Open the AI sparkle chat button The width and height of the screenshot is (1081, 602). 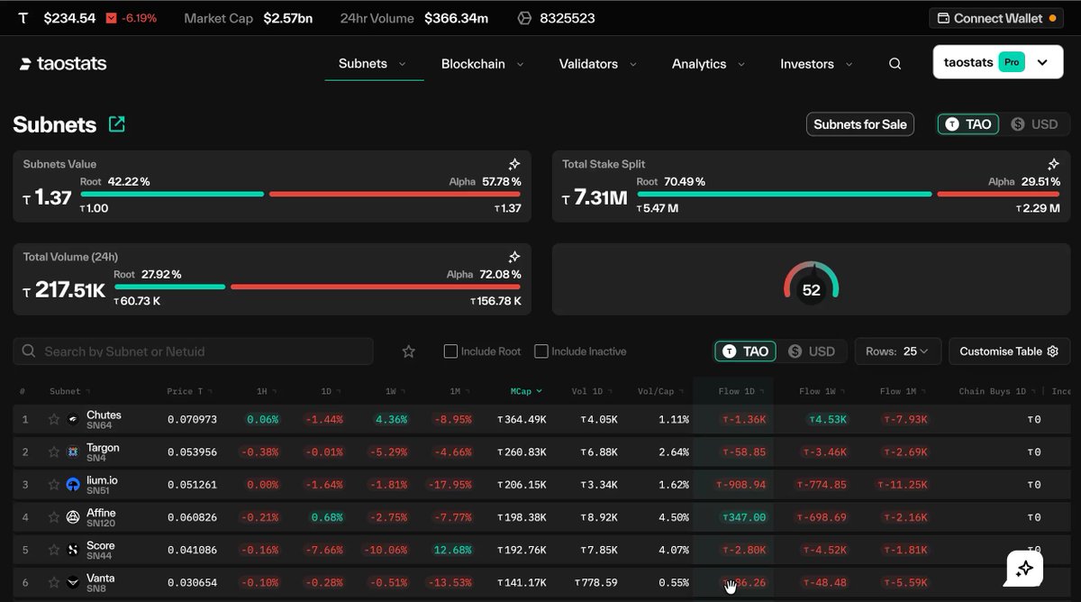(x=1024, y=569)
